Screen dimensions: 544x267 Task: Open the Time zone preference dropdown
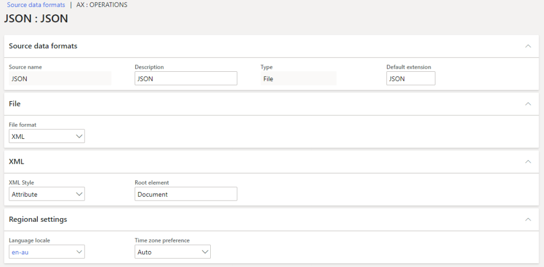(x=172, y=252)
